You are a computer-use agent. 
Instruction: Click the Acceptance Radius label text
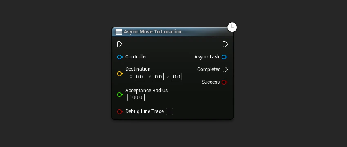[147, 91]
